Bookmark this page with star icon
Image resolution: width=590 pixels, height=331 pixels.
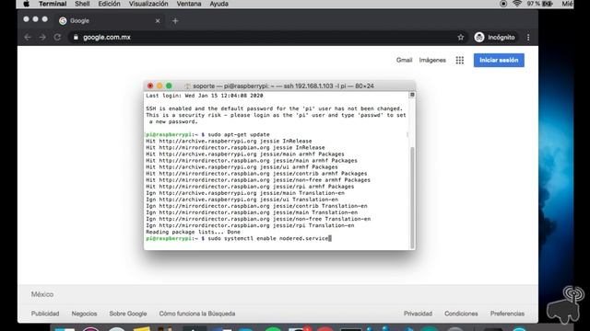click(461, 37)
